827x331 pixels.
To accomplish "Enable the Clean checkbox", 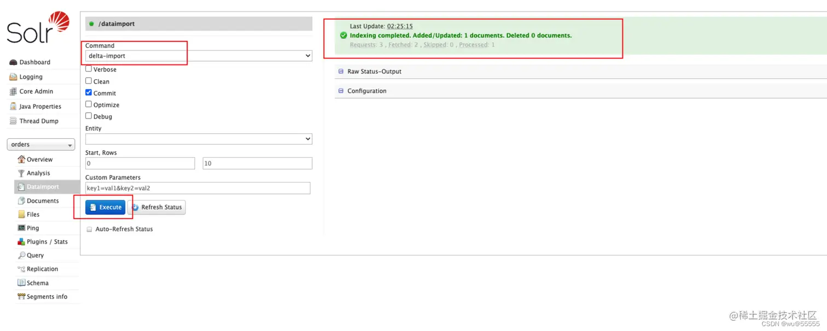I will click(x=89, y=81).
